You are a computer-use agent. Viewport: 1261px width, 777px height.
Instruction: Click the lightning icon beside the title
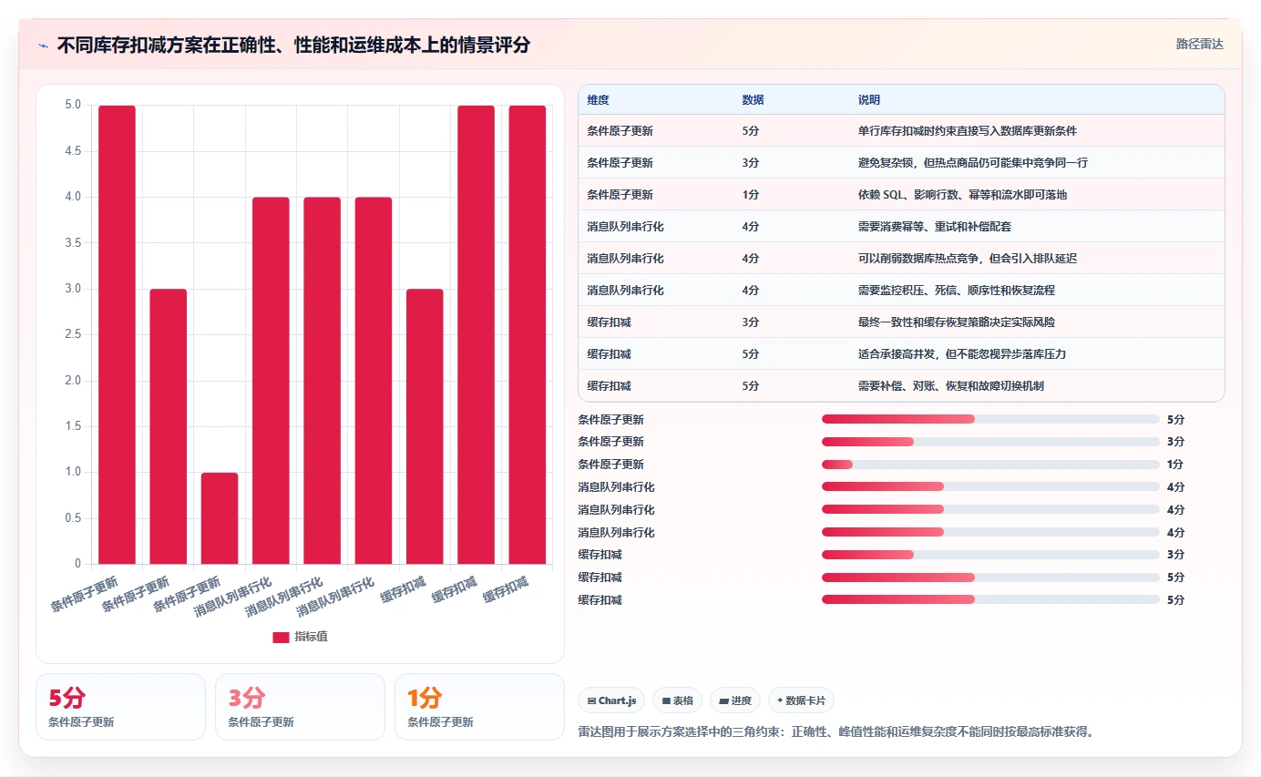tap(43, 46)
